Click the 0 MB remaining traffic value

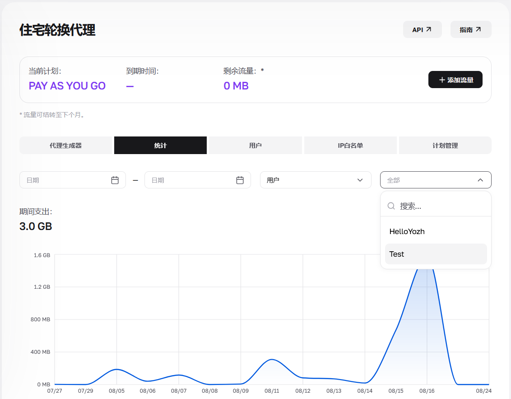pyautogui.click(x=236, y=86)
